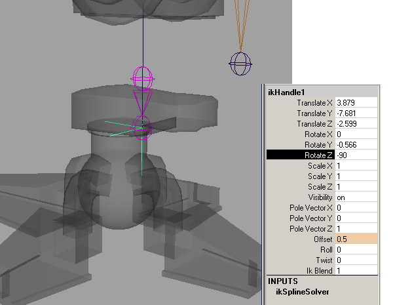Select the Ik Blend attribute label

pyautogui.click(x=320, y=271)
